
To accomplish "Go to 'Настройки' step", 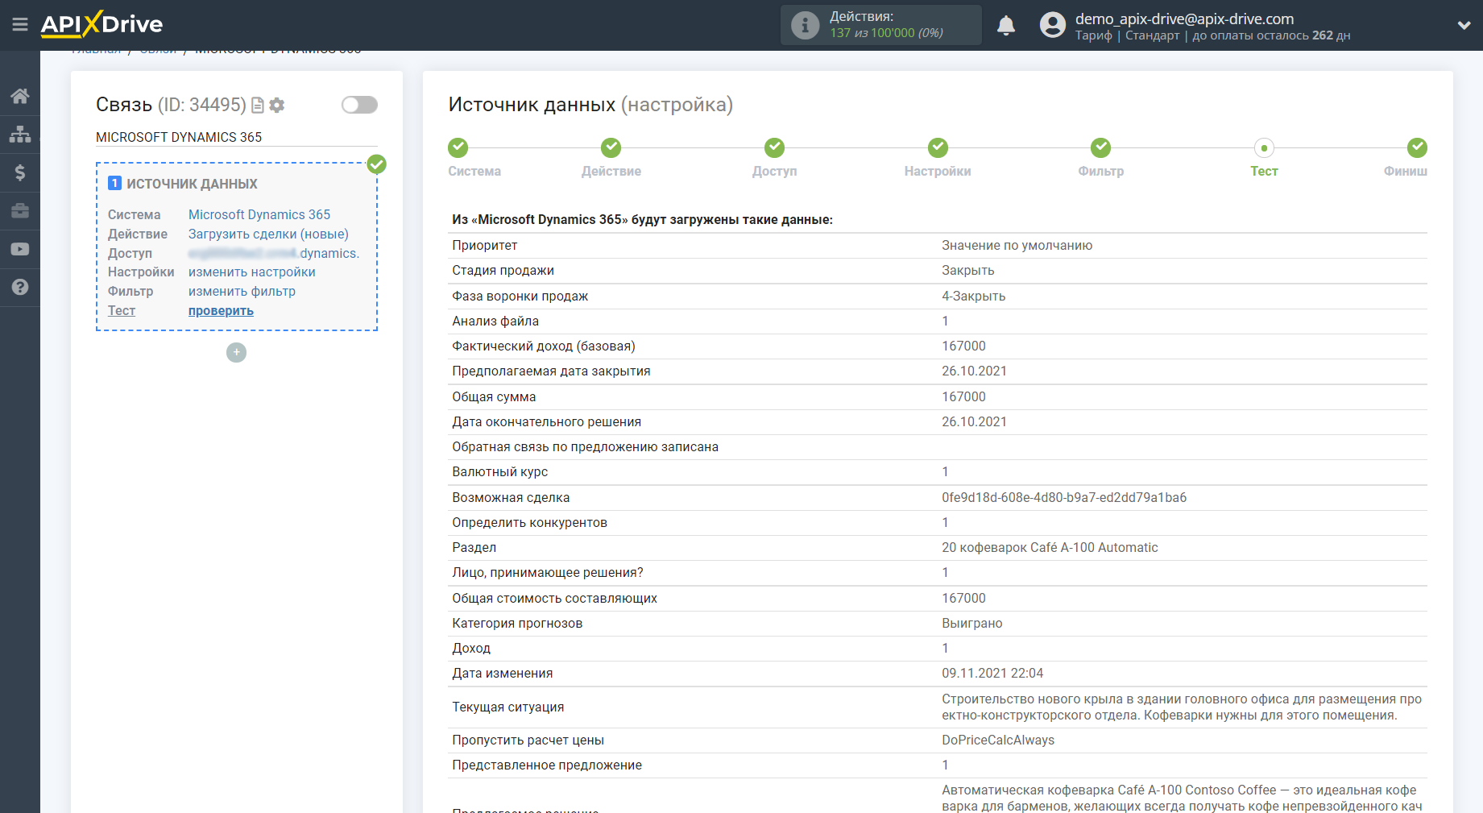I will tap(938, 147).
